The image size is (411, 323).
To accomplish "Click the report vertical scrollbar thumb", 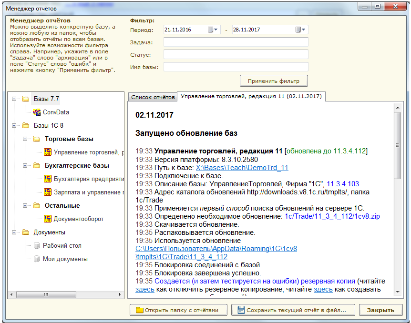I will pos(397,145).
